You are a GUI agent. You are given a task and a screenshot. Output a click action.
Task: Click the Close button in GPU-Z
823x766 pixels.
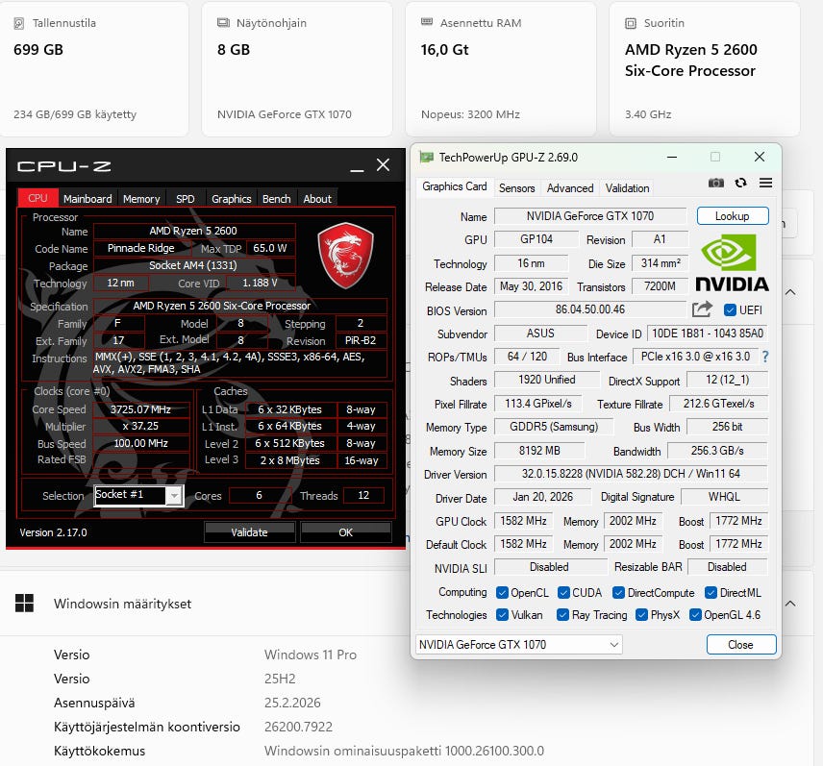[741, 644]
